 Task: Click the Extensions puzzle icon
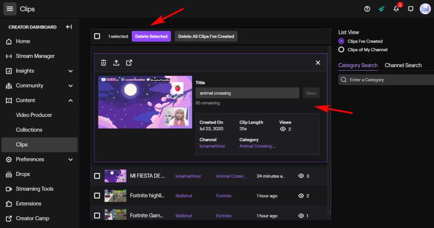click(x=9, y=204)
